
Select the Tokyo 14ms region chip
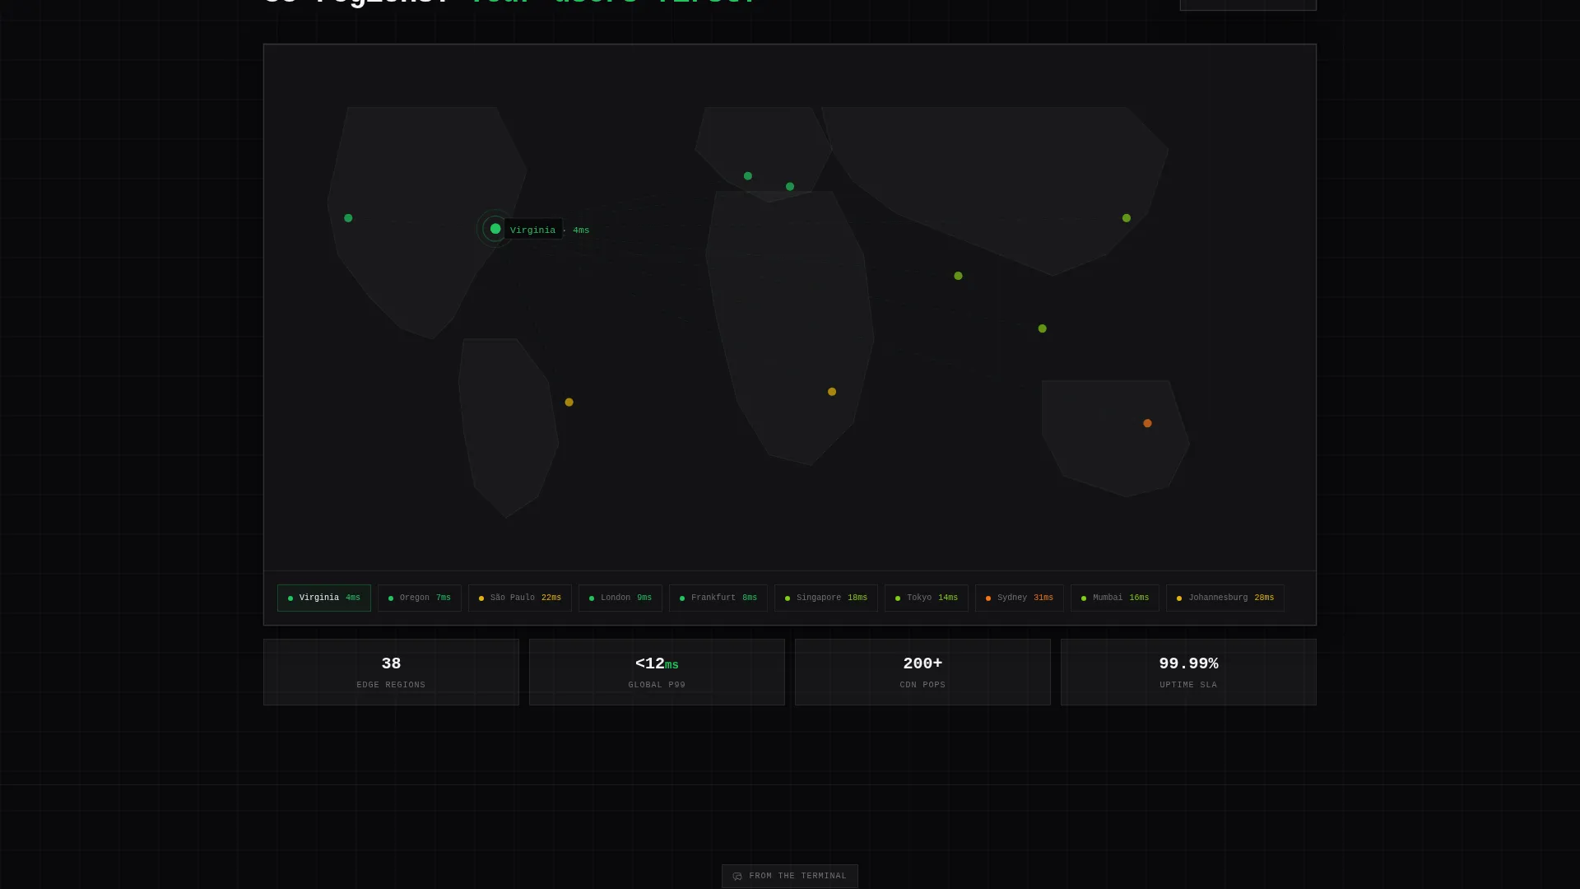(927, 598)
